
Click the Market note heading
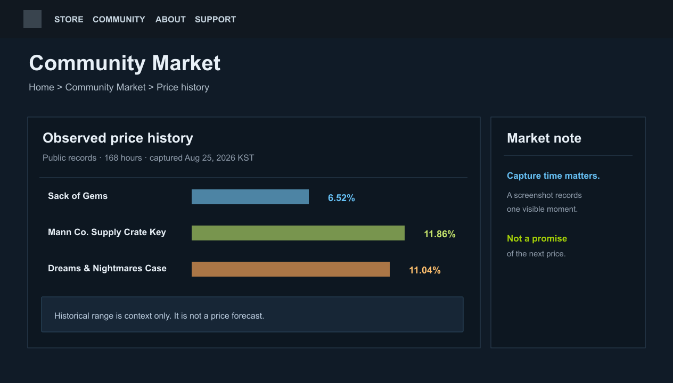544,138
